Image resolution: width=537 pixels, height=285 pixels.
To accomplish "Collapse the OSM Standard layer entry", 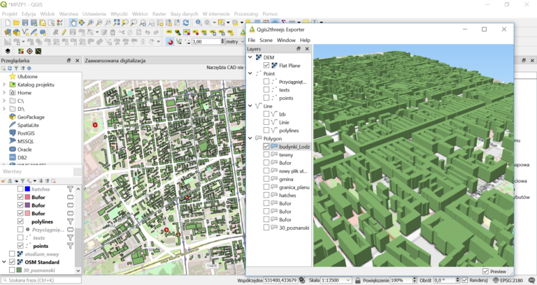I will coord(3,262).
